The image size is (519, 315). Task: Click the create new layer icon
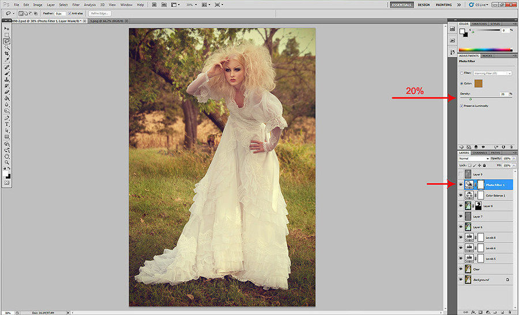click(x=502, y=312)
